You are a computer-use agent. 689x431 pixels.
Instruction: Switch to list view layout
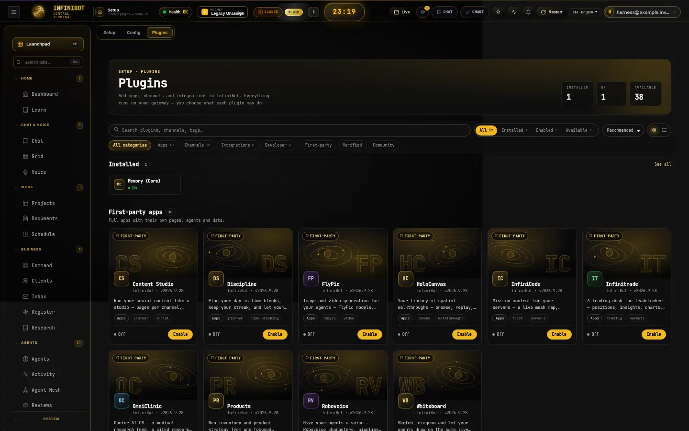click(x=664, y=130)
